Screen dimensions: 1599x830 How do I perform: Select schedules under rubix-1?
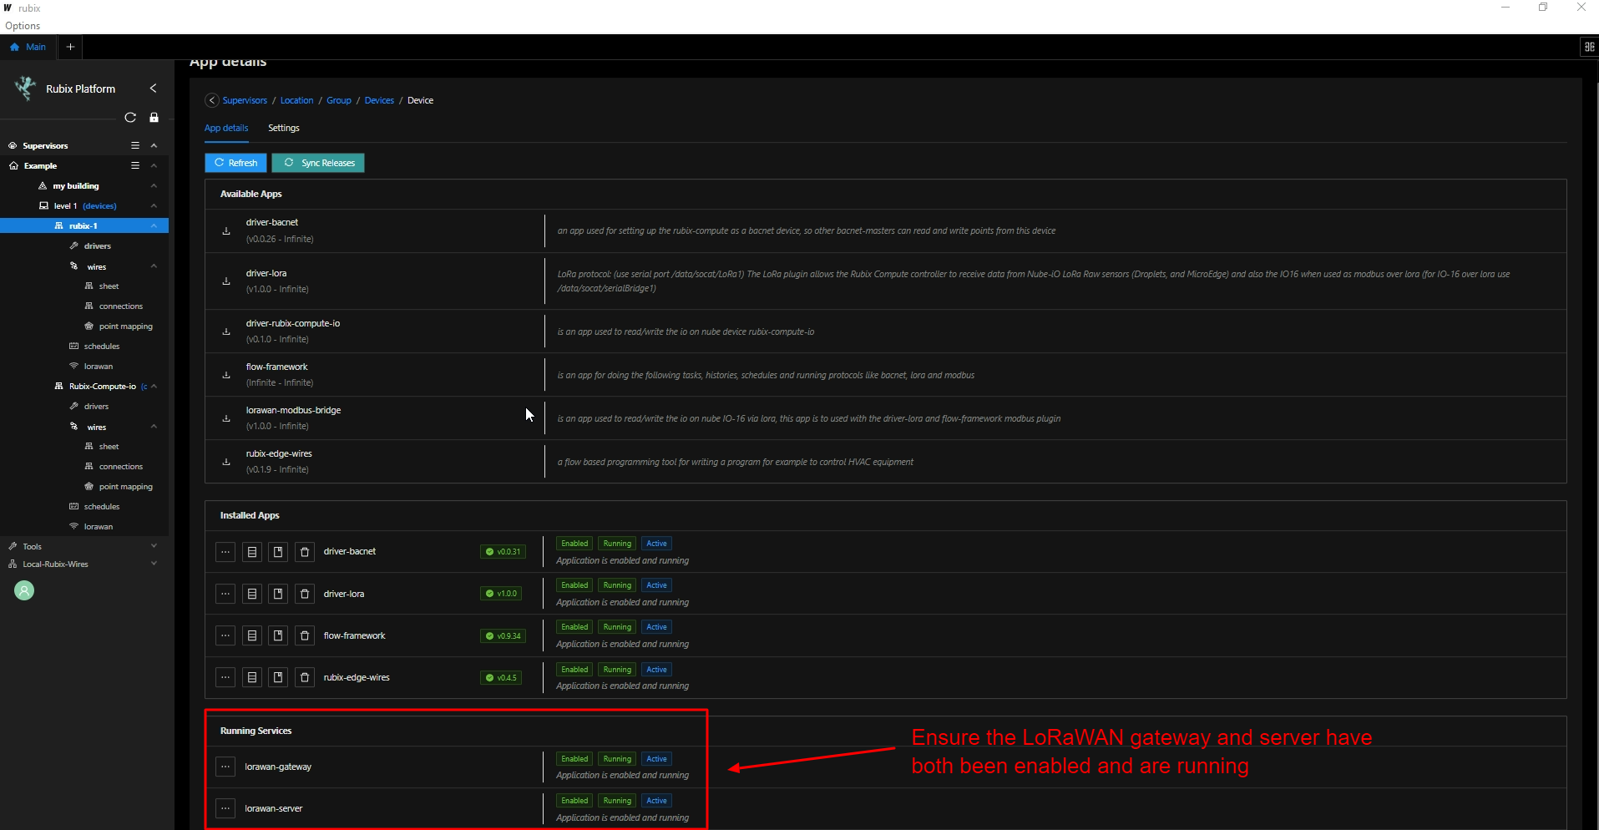(102, 347)
